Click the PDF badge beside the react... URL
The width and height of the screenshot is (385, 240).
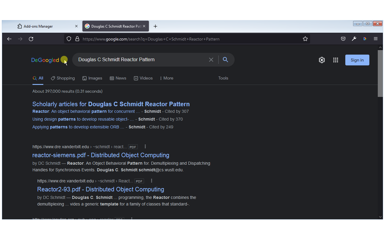coord(133,147)
